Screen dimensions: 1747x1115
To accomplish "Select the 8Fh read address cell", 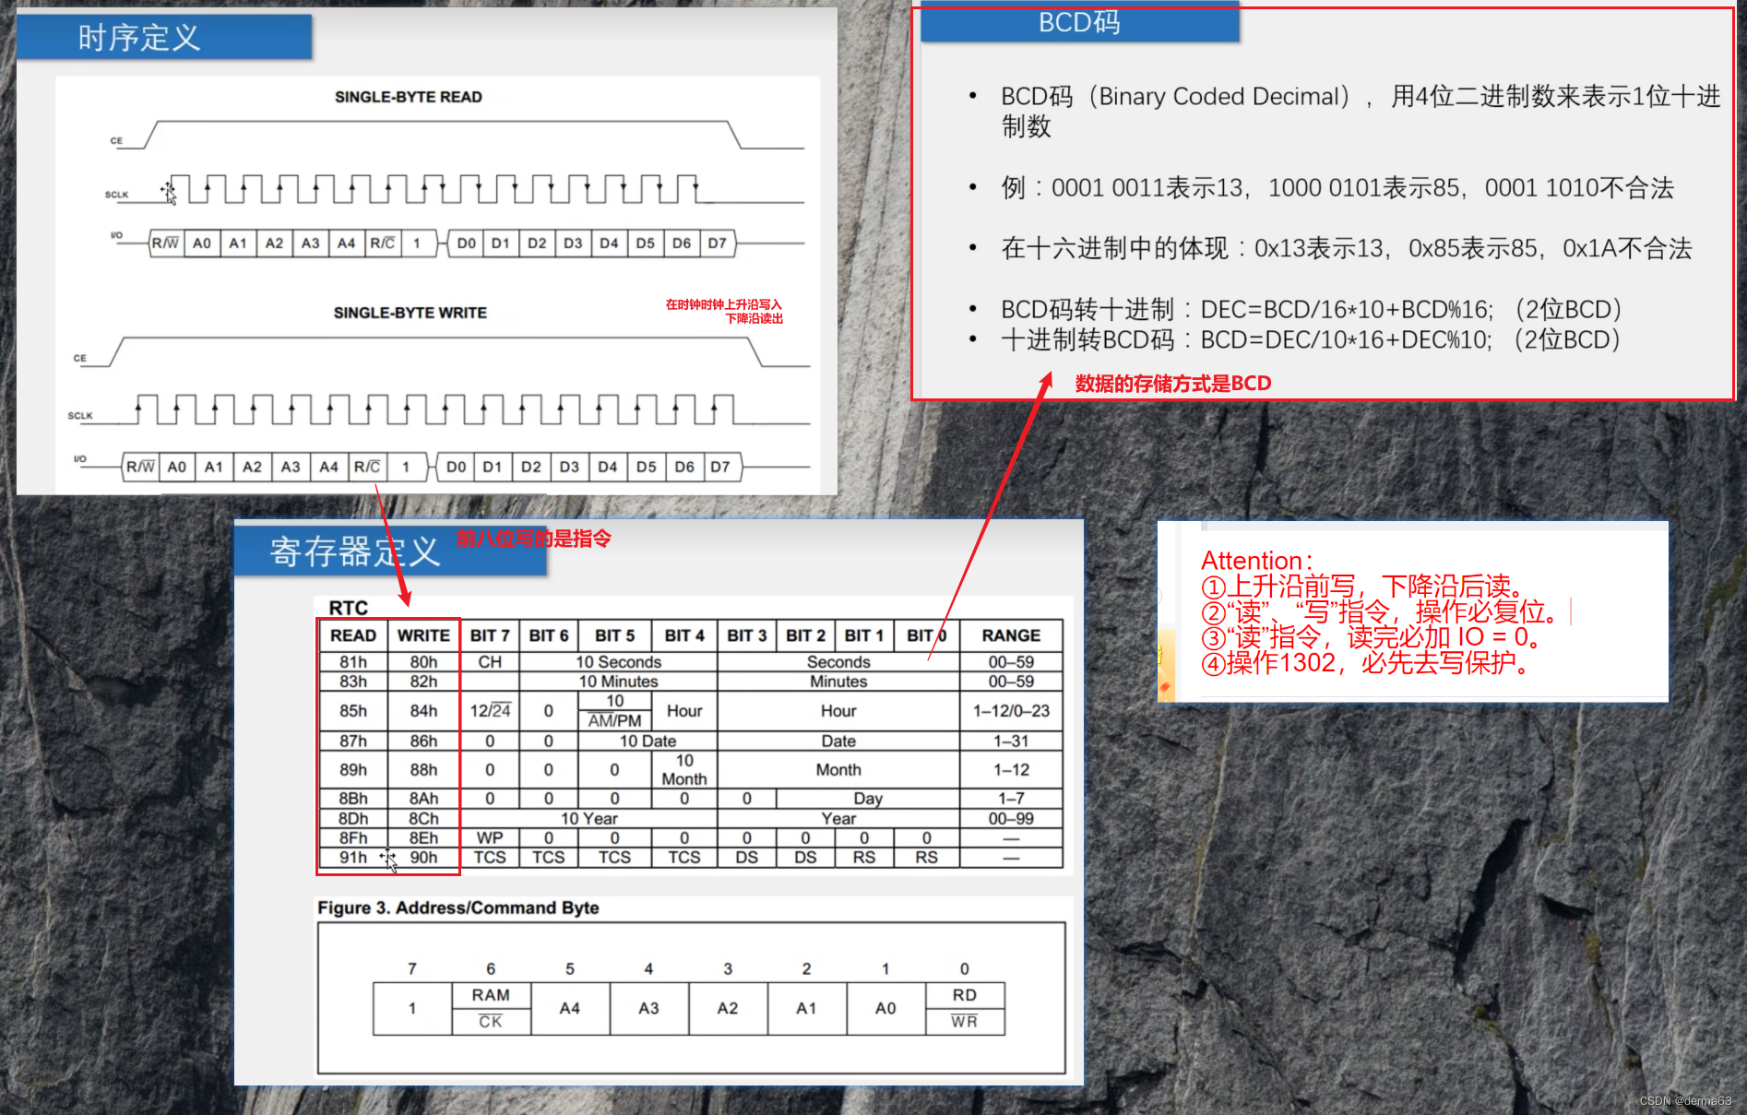I will point(353,838).
